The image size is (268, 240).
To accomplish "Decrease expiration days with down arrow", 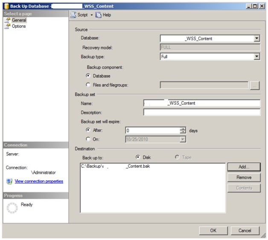I will (x=183, y=132).
